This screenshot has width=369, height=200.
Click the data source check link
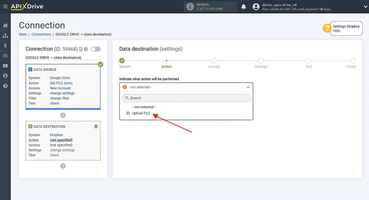coord(55,103)
